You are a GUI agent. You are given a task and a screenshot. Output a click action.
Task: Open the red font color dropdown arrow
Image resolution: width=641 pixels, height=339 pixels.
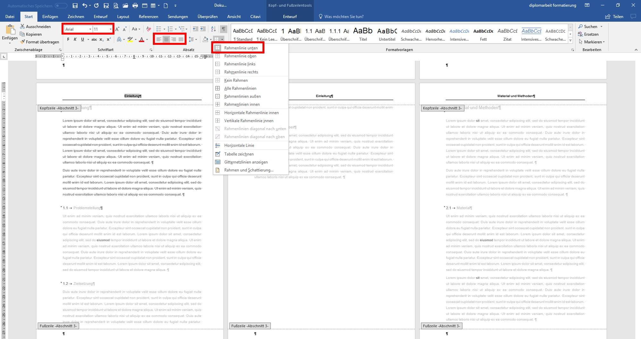[x=147, y=39]
